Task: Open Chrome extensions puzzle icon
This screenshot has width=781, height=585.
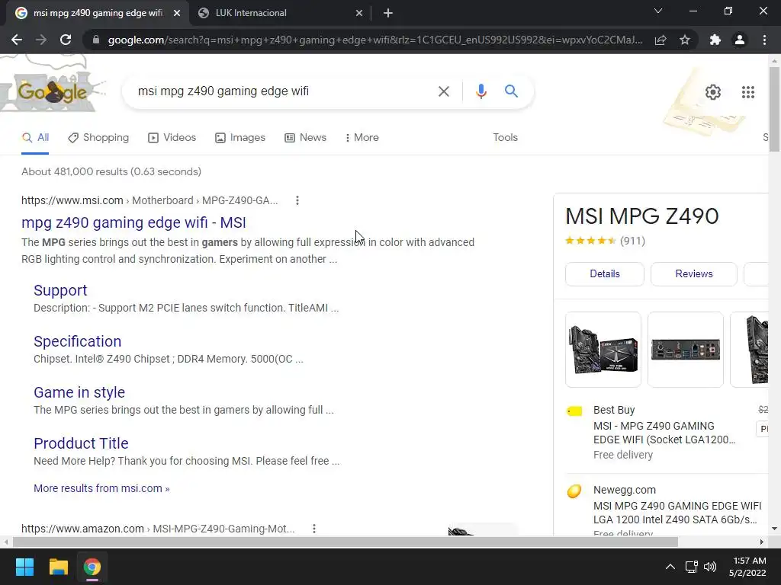Action: pyautogui.click(x=715, y=40)
